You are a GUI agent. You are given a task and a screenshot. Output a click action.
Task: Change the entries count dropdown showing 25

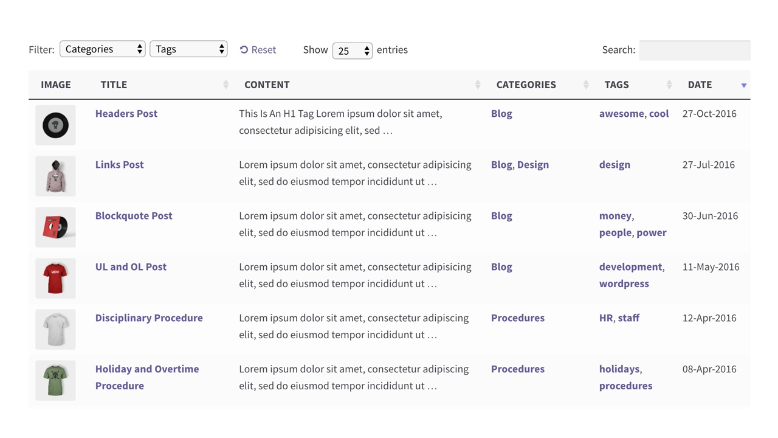pos(353,50)
